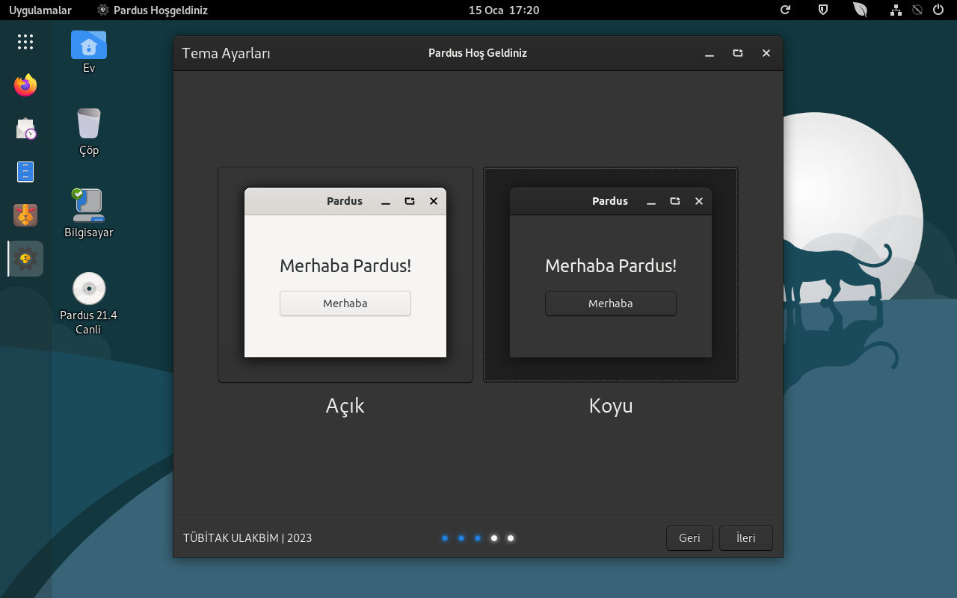
Task: Open the shield icon in top bar
Action: pyautogui.click(x=823, y=10)
